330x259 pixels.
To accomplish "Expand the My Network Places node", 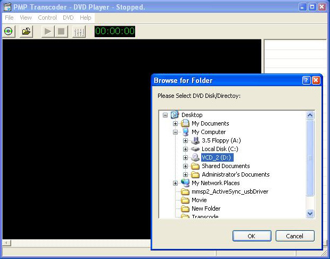I will tap(175, 183).
